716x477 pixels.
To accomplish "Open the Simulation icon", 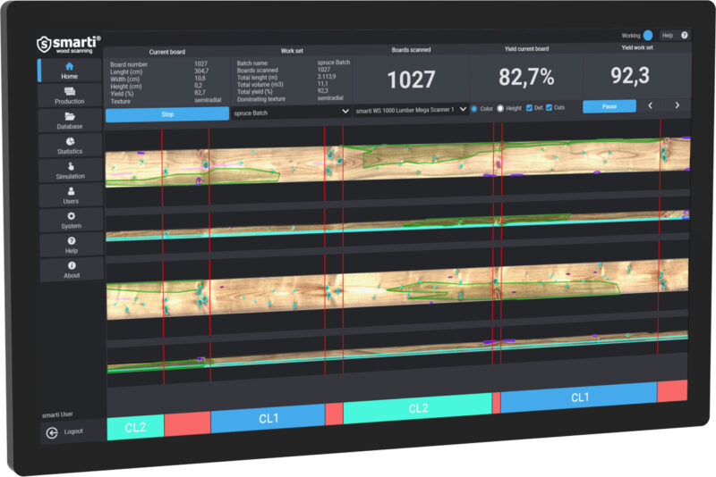I will click(x=71, y=166).
